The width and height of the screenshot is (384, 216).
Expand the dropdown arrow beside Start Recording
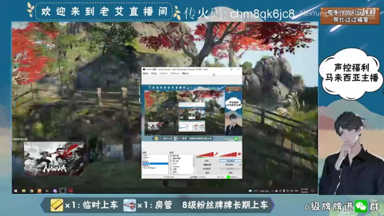(240, 165)
